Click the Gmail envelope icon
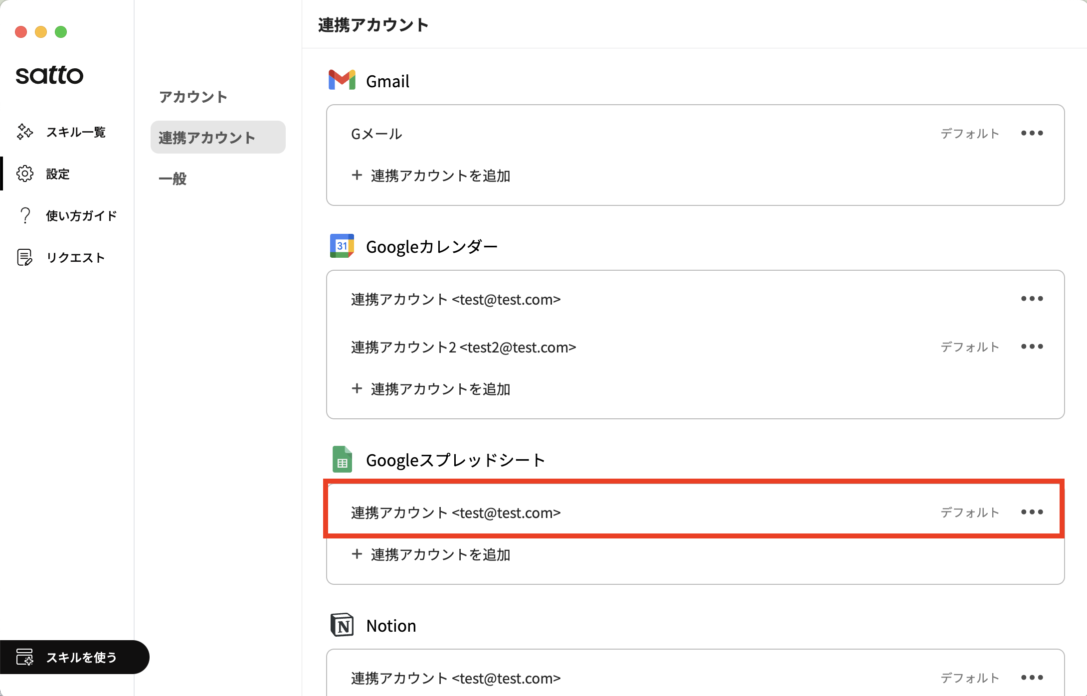Viewport: 1087px width, 696px height. [x=342, y=80]
